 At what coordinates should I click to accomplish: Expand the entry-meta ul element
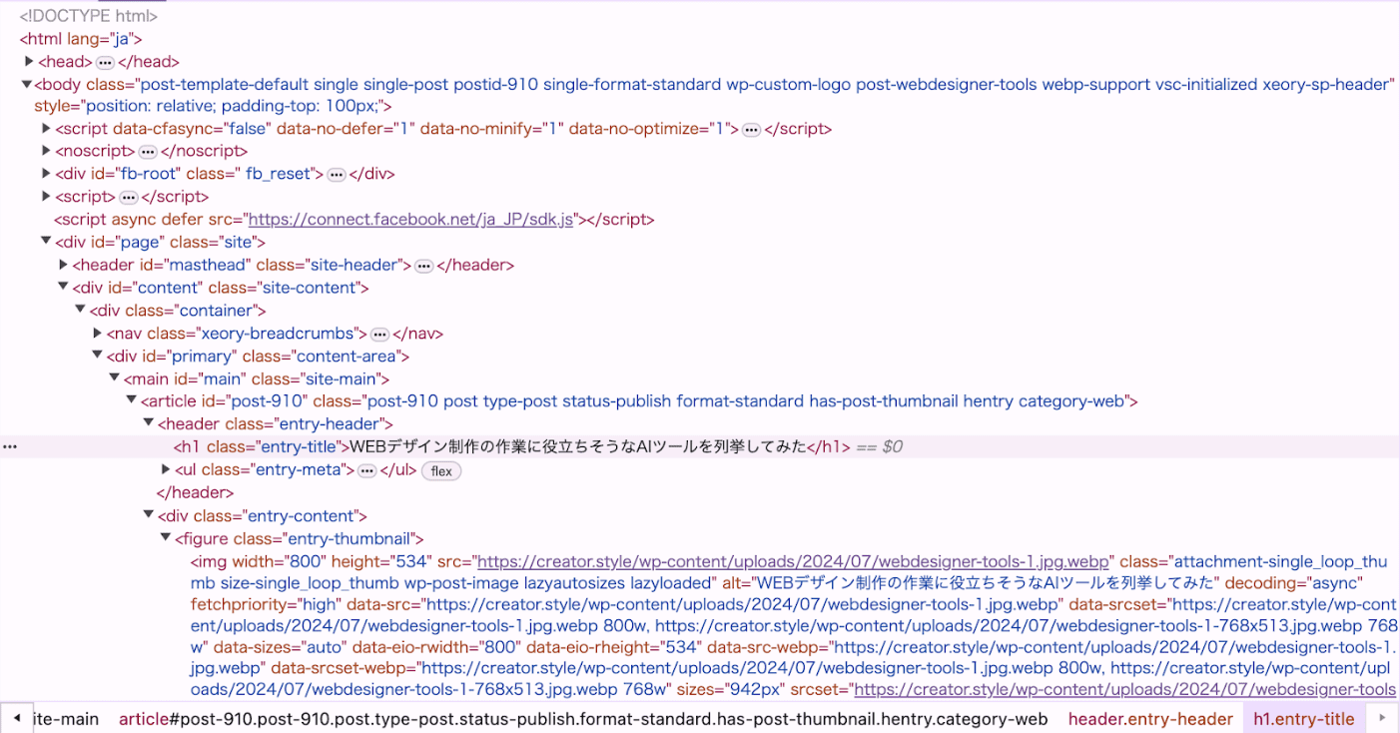[166, 469]
